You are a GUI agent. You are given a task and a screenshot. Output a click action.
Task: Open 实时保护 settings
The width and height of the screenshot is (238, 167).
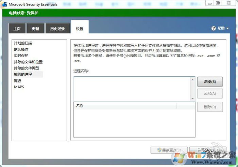pyautogui.click(x=21, y=56)
